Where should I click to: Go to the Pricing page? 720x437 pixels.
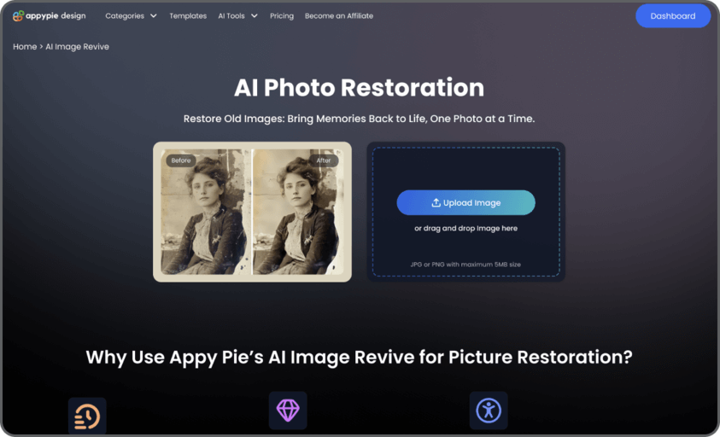(x=282, y=15)
